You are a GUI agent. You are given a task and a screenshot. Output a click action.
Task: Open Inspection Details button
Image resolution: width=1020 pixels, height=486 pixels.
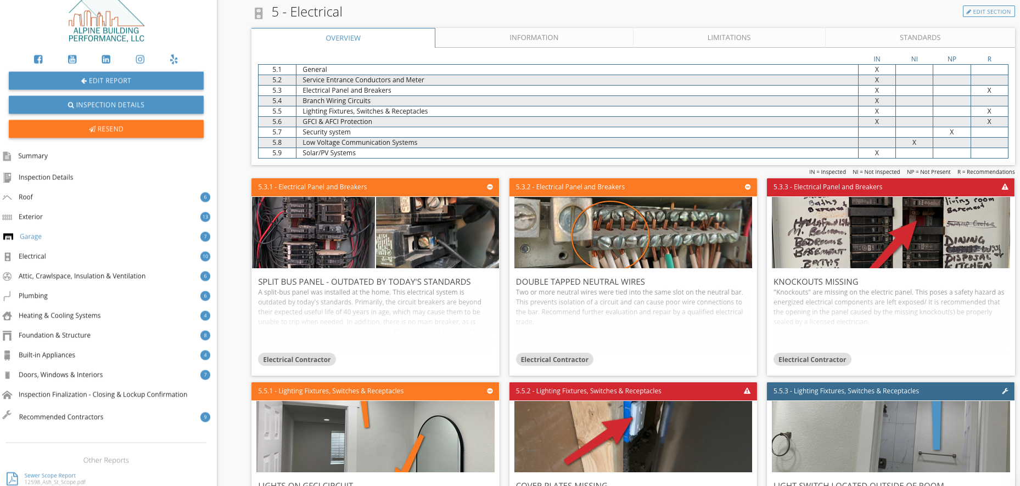point(106,105)
